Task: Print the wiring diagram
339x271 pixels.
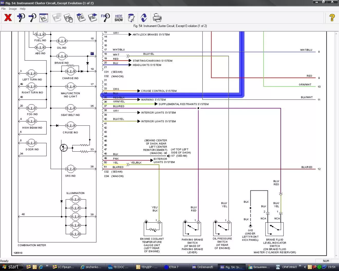Action: tap(157, 18)
